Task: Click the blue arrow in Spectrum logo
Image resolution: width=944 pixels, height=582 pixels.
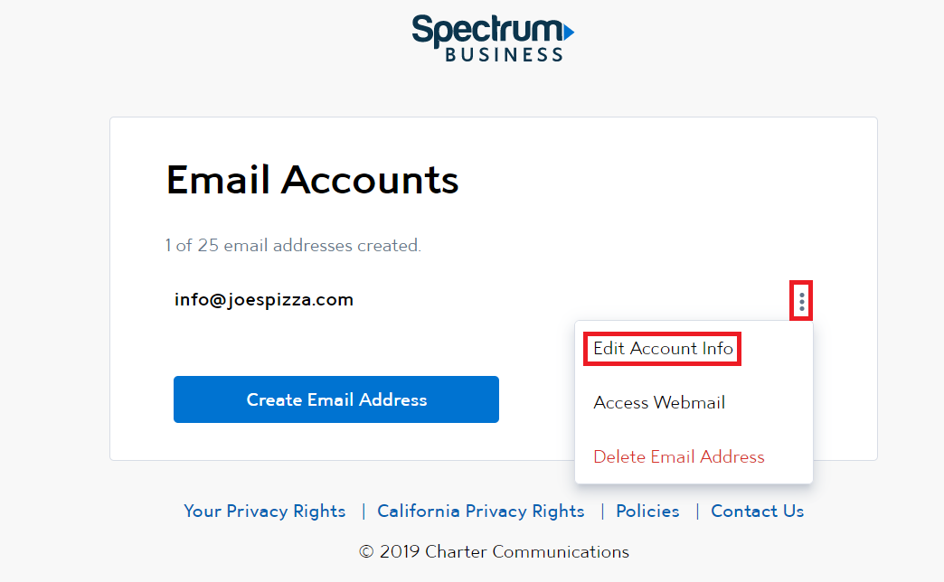Action: click(x=568, y=33)
